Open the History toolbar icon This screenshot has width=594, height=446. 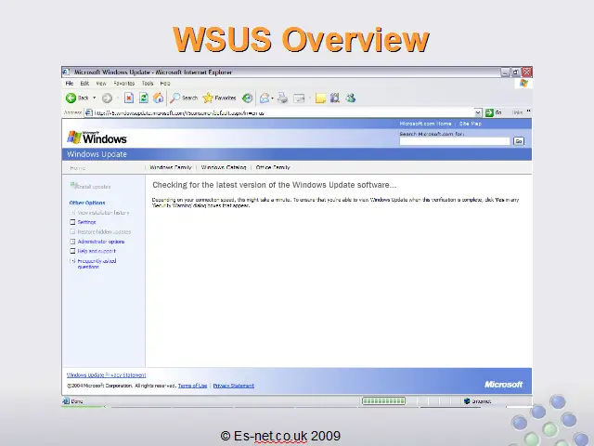[248, 98]
